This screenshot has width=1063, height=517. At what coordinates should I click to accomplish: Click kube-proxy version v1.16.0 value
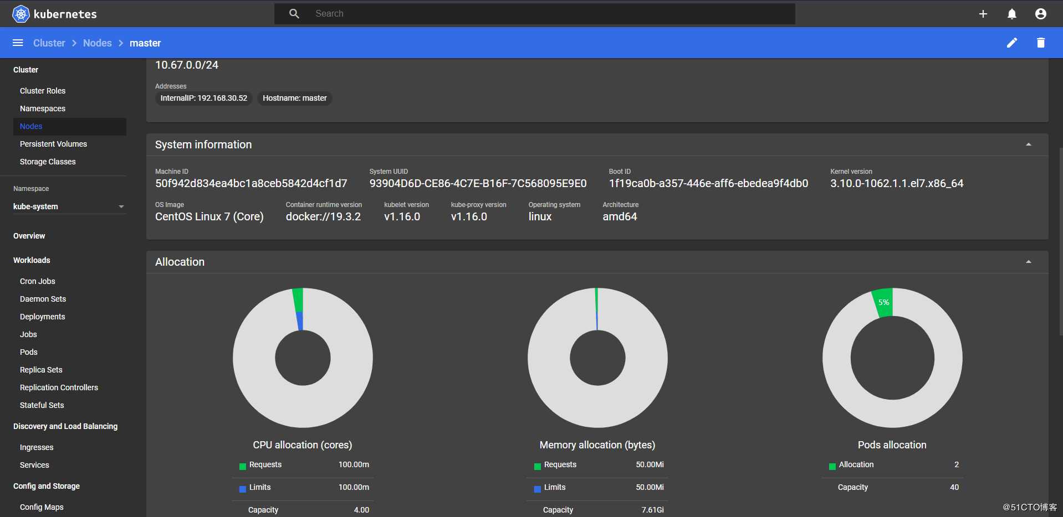click(469, 216)
